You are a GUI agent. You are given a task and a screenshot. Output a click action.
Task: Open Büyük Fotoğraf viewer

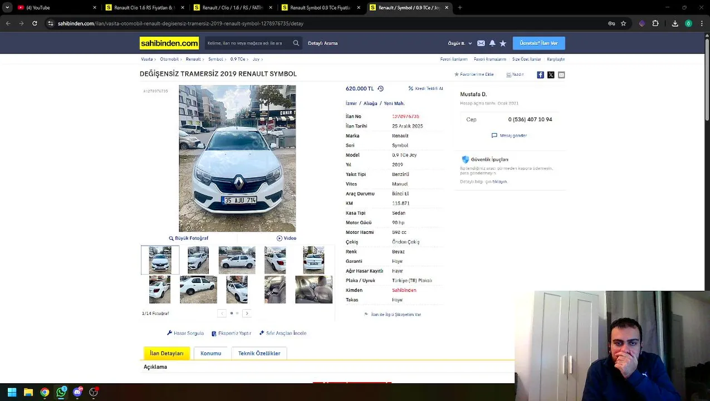[189, 238]
